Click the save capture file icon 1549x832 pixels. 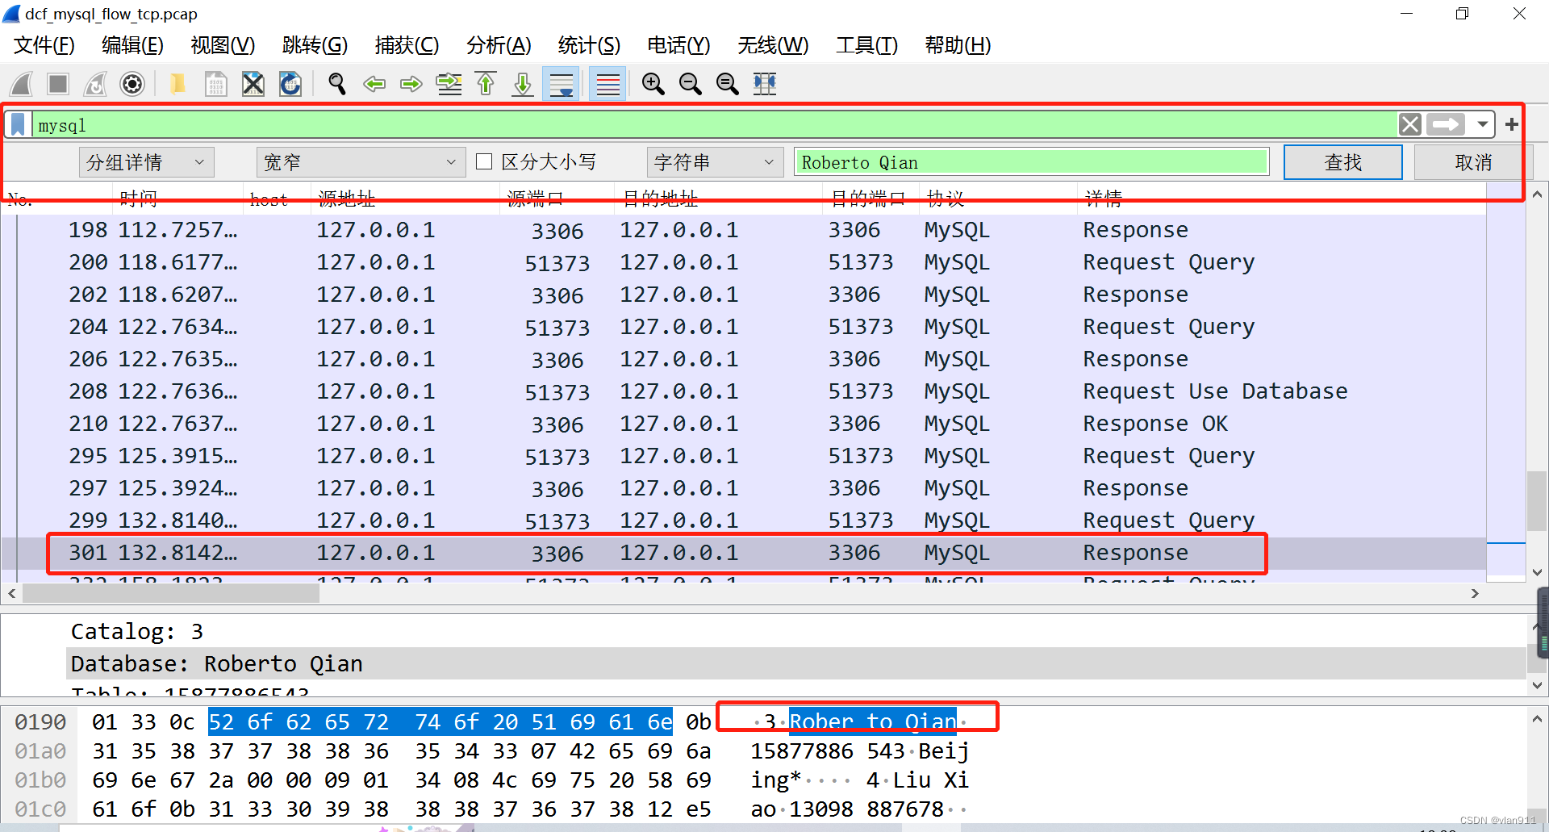[215, 84]
